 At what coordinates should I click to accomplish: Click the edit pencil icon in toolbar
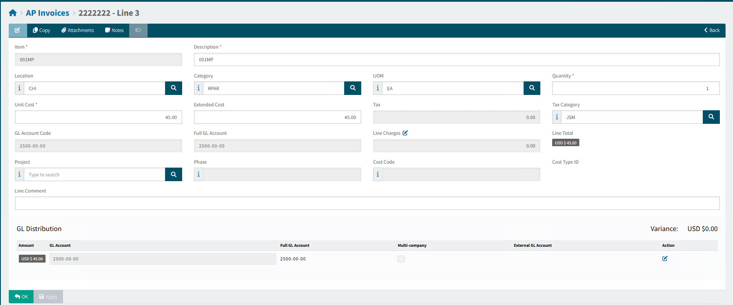point(18,30)
